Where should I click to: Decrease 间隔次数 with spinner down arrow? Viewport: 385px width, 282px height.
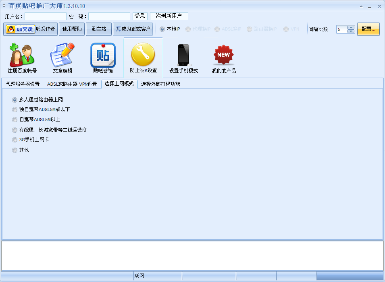pyautogui.click(x=351, y=31)
